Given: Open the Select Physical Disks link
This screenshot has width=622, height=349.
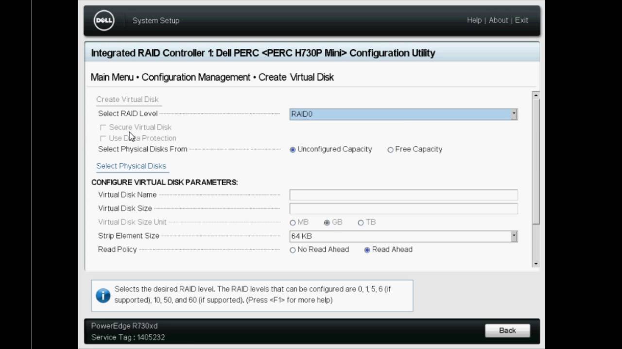Looking at the screenshot, I should pyautogui.click(x=131, y=166).
